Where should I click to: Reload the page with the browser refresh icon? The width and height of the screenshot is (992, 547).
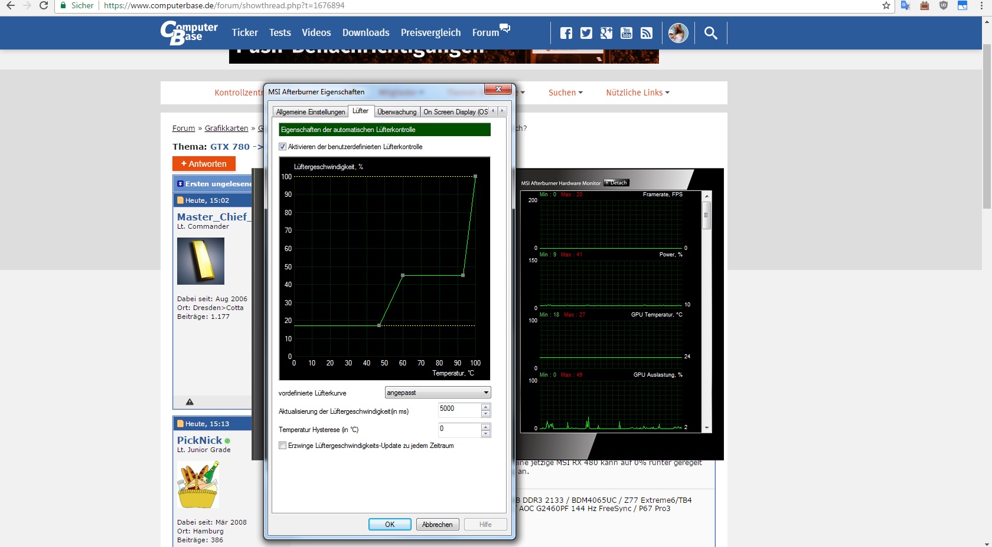[x=44, y=5]
